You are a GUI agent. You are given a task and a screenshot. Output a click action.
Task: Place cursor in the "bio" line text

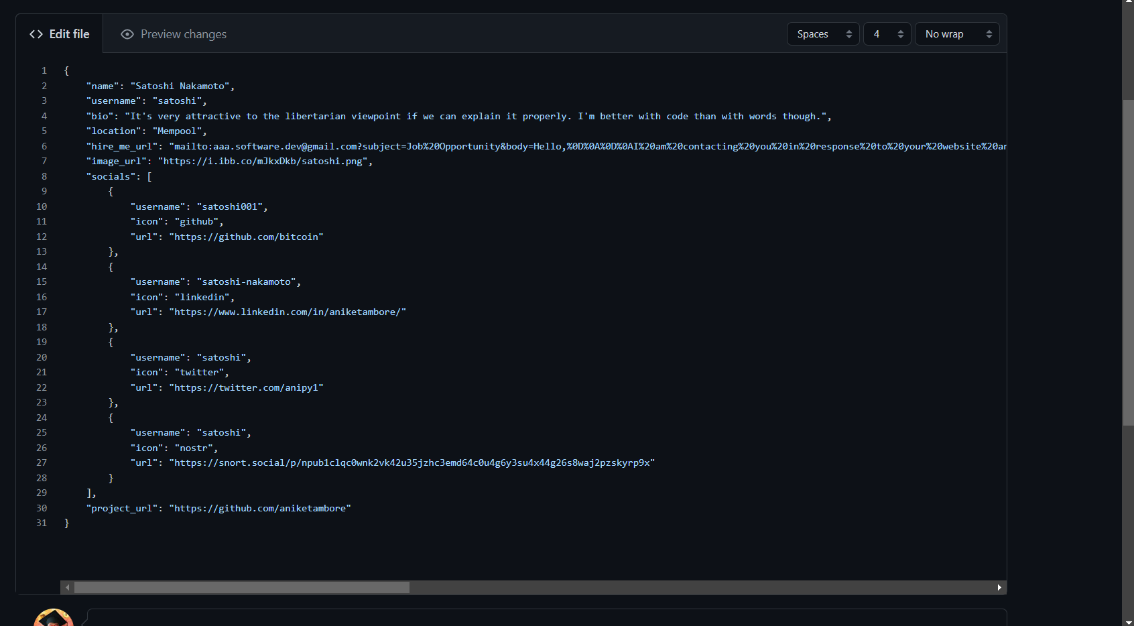pos(469,117)
